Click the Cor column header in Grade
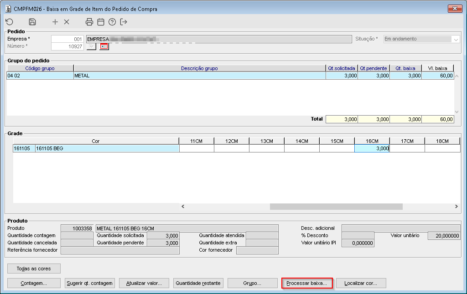Image resolution: width=467 pixels, height=294 pixels. point(96,141)
